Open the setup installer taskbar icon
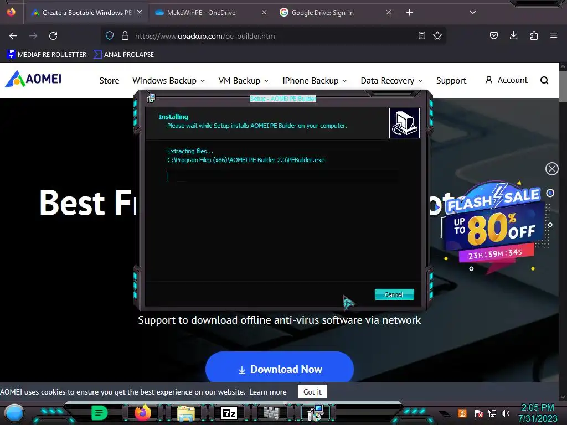This screenshot has height=425, width=567. [315, 413]
